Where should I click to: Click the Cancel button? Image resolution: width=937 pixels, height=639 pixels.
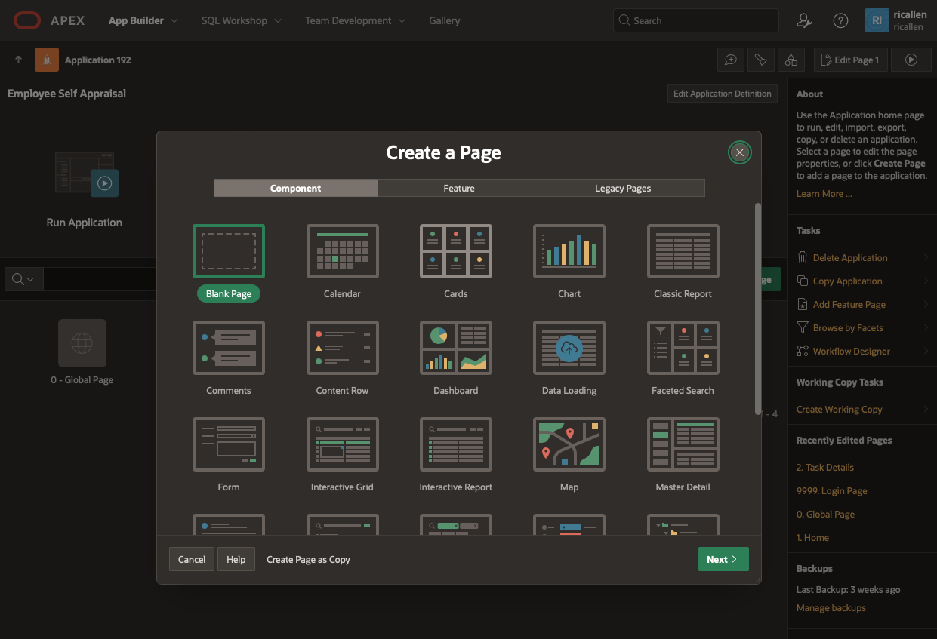[x=192, y=559]
